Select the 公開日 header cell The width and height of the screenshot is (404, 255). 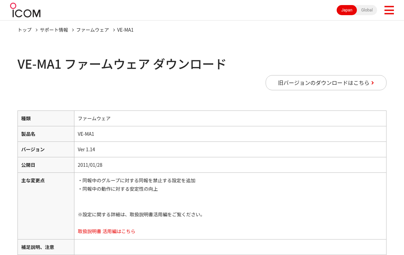click(46, 165)
